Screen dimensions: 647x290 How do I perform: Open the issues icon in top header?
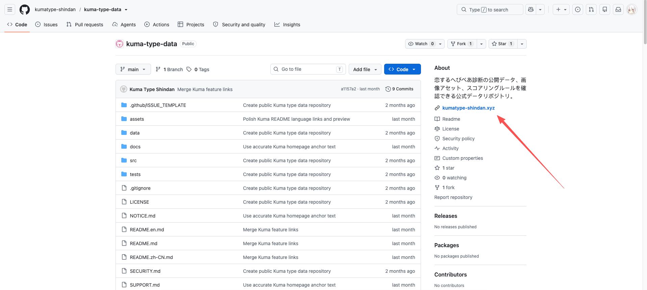(x=578, y=9)
